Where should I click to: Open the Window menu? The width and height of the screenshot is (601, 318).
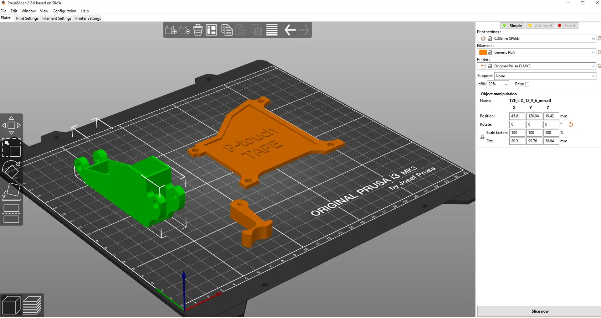pos(28,11)
